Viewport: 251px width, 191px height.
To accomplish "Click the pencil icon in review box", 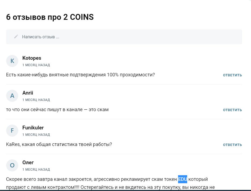I will tap(16, 37).
